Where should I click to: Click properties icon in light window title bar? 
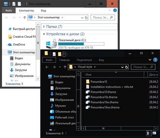coord(14,4)
